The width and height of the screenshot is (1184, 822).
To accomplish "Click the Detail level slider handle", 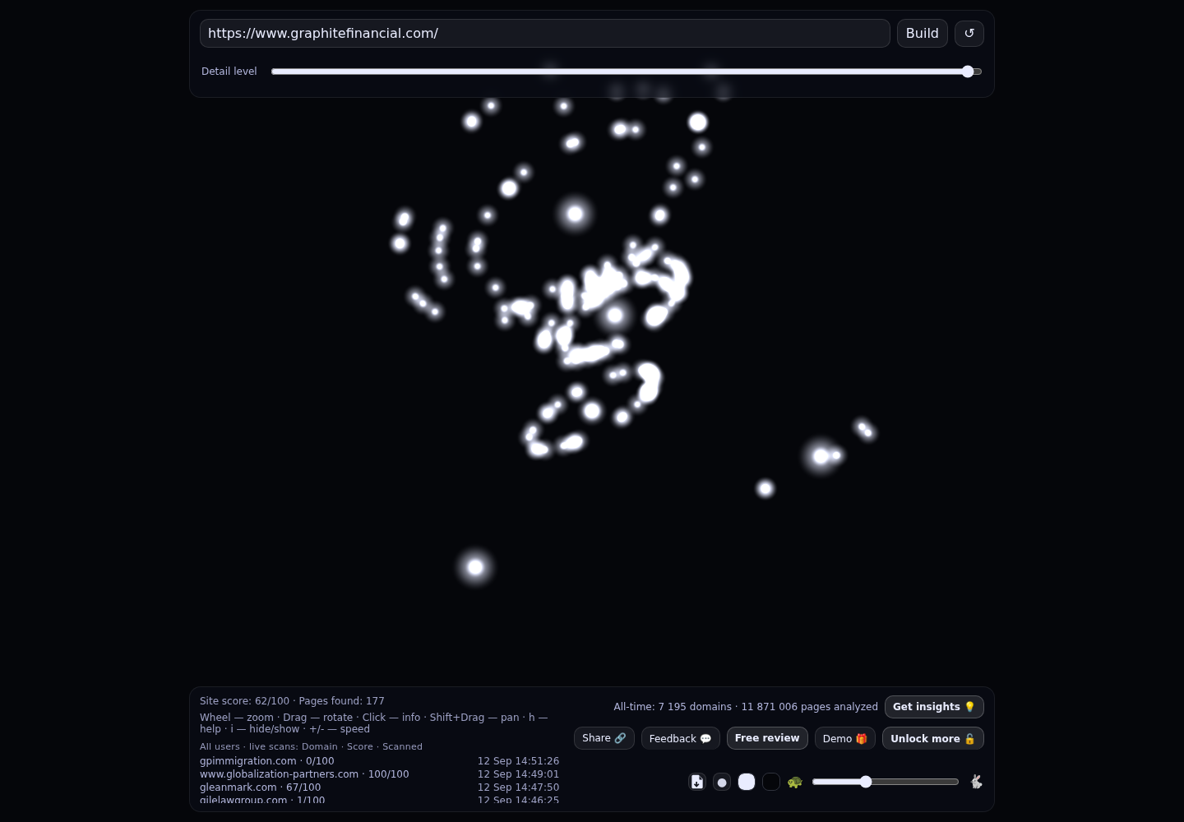I will tap(968, 72).
